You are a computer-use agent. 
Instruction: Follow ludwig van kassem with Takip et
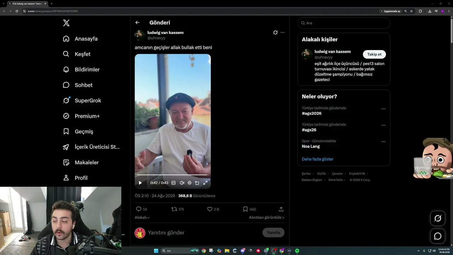374,54
